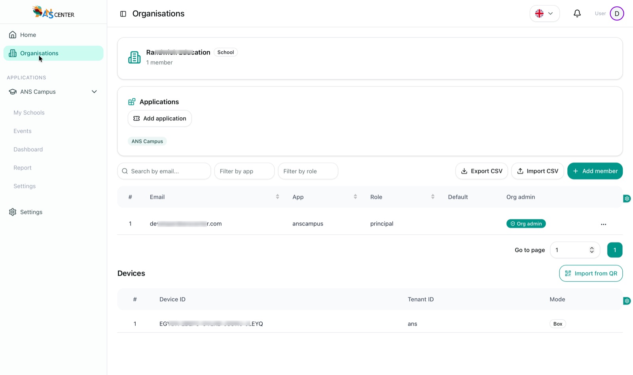Open members table column settings gear
Viewport: 633px width, 375px height.
pyautogui.click(x=627, y=199)
